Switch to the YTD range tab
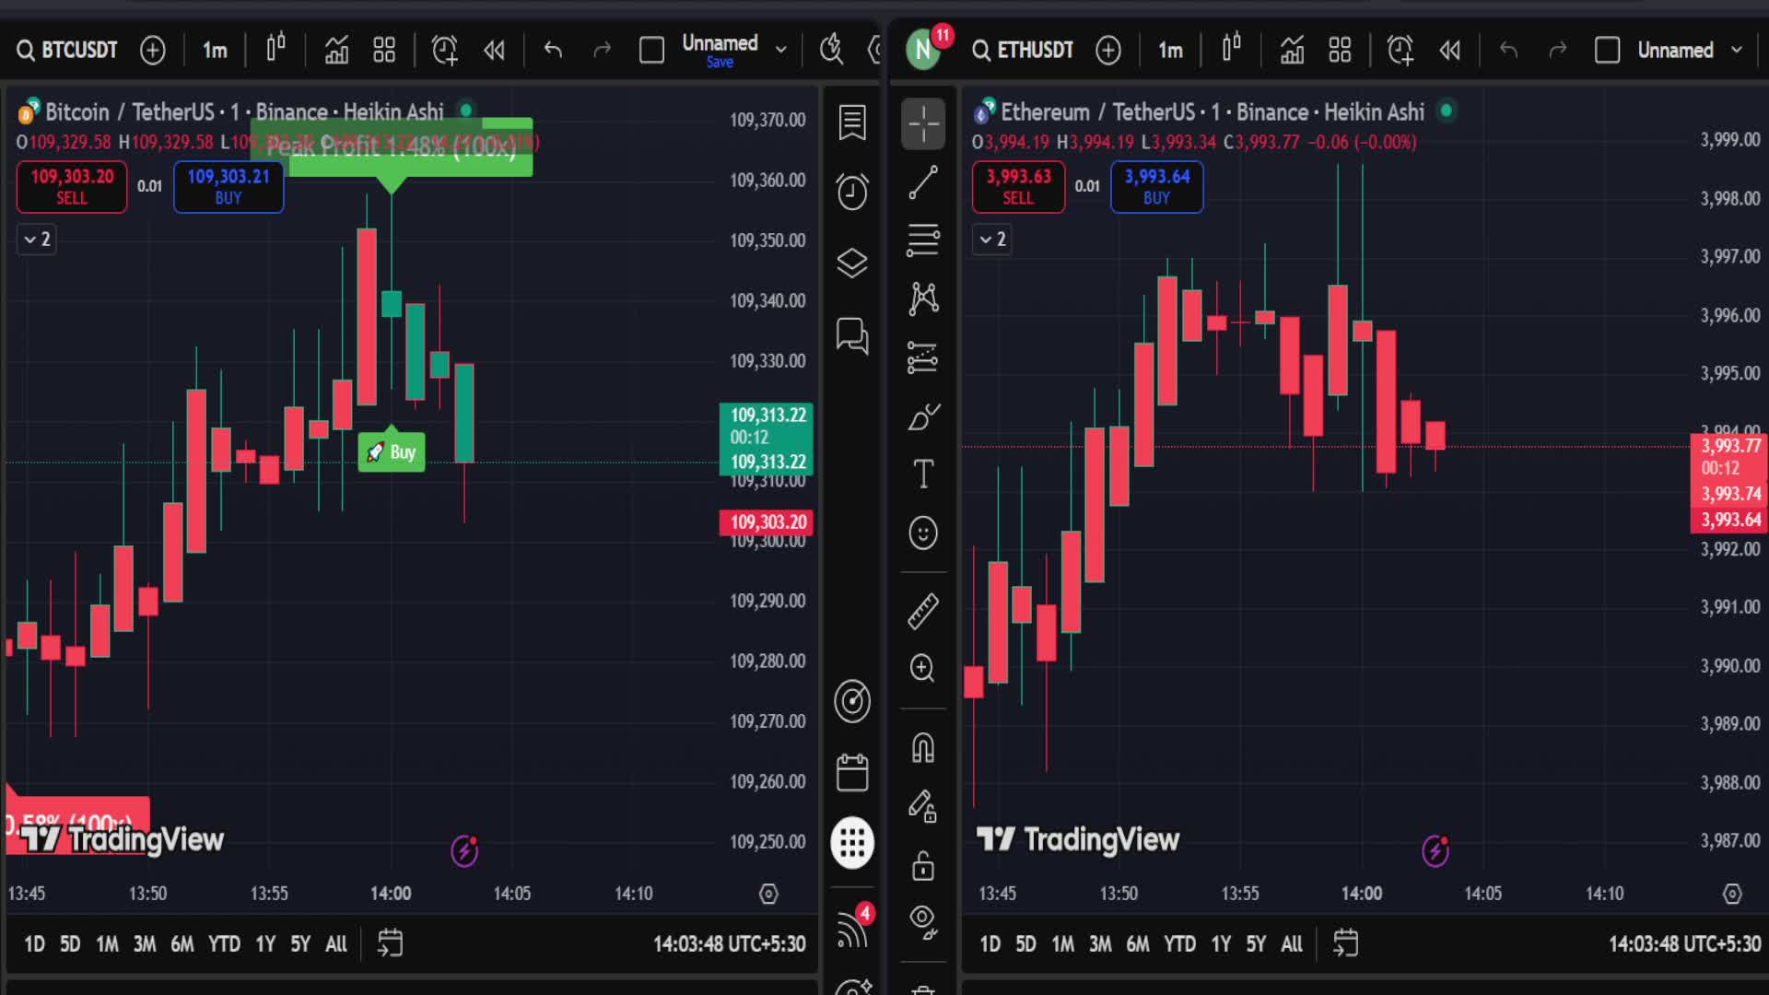 [x=223, y=943]
